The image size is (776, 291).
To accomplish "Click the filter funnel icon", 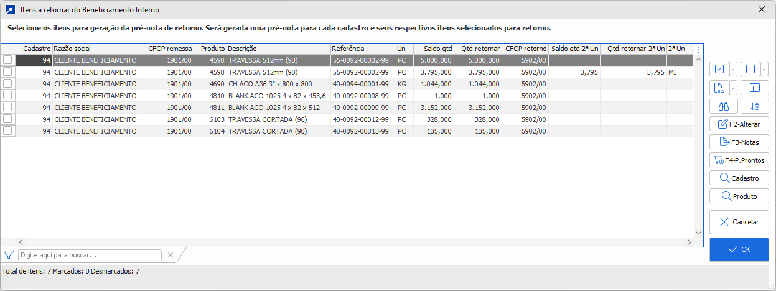I will 9,255.
